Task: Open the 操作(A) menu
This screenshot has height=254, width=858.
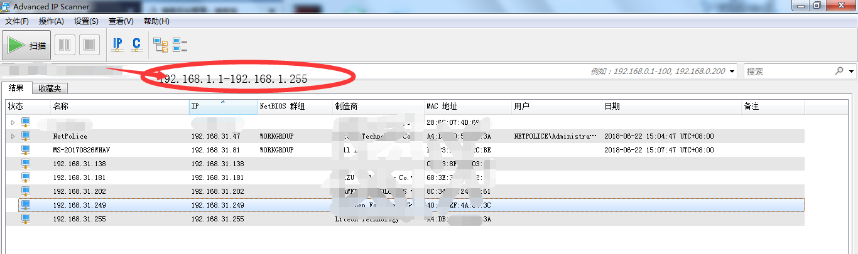Action: (x=52, y=21)
